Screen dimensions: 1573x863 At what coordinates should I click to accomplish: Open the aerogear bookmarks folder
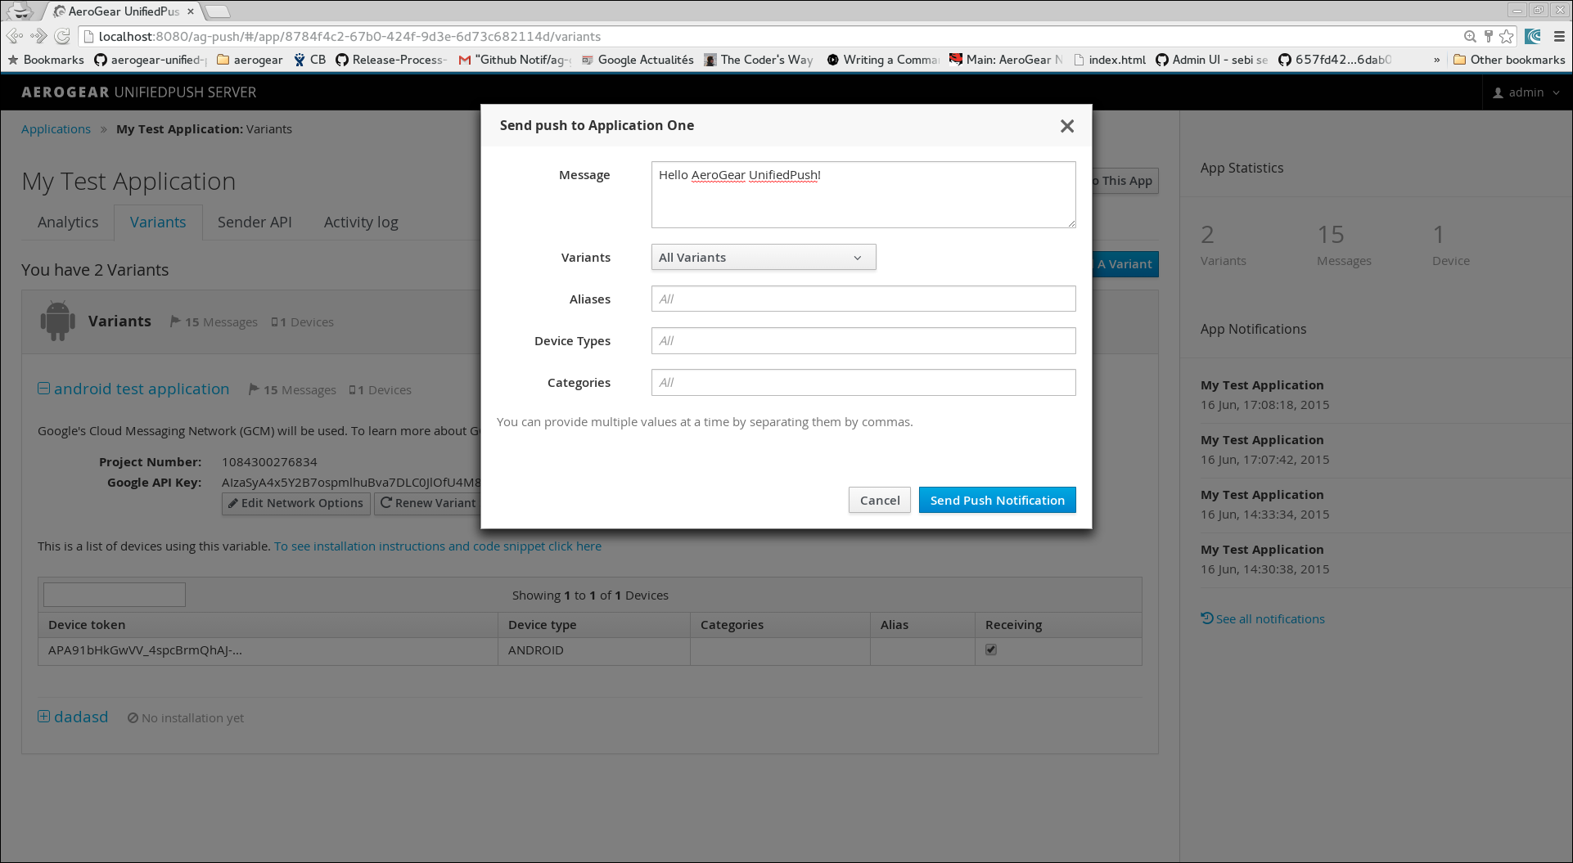pyautogui.click(x=250, y=60)
